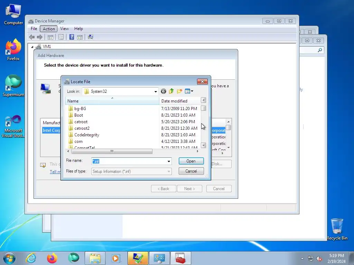The height and width of the screenshot is (265, 354).
Task: Open the File menu in Device Manager
Action: [x=34, y=29]
